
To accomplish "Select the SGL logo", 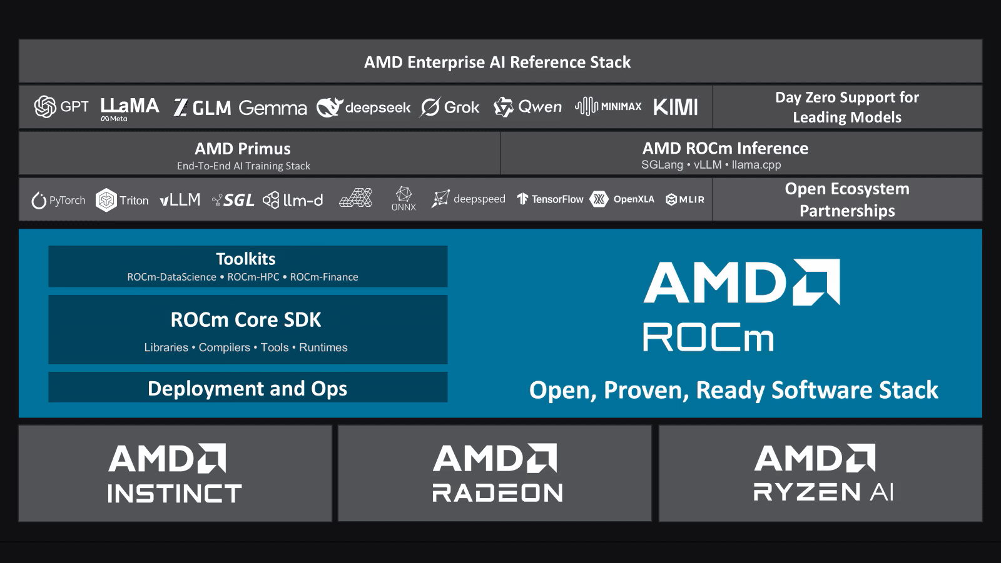I will click(233, 200).
